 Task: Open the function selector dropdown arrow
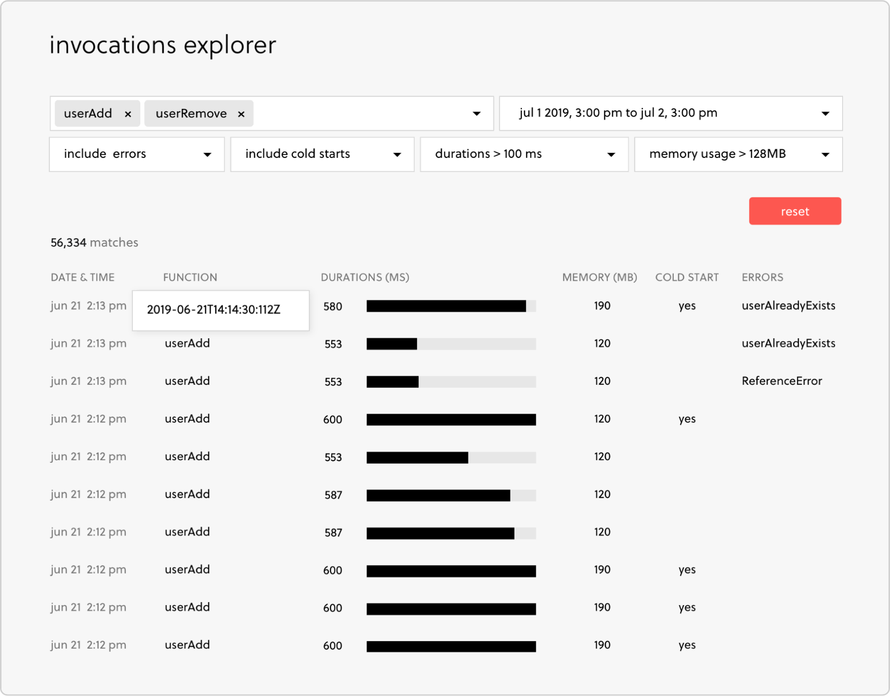pyautogui.click(x=476, y=114)
